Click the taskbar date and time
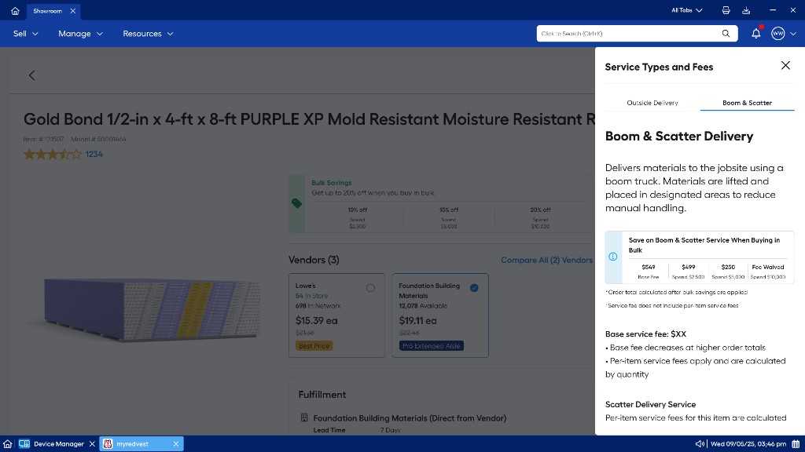This screenshot has height=452, width=805. 748,444
